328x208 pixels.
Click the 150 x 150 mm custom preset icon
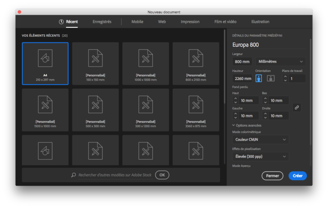tap(95, 59)
